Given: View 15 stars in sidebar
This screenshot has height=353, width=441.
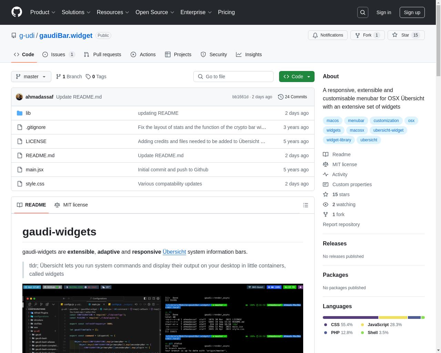Looking at the screenshot, I should click(x=336, y=194).
